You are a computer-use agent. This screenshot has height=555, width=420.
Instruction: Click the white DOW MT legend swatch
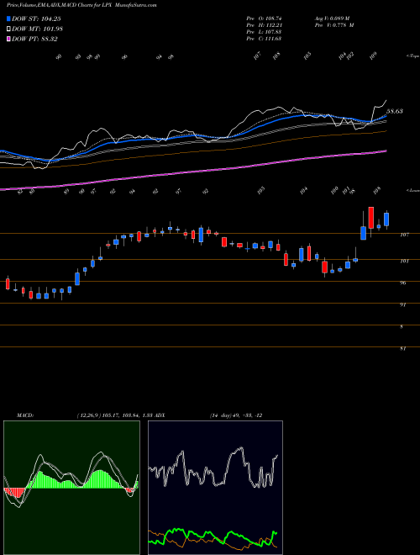pyautogui.click(x=8, y=29)
